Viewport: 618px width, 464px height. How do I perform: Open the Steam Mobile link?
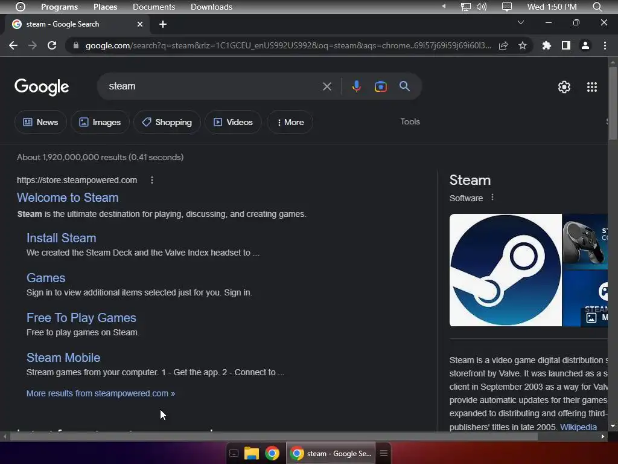(x=63, y=358)
